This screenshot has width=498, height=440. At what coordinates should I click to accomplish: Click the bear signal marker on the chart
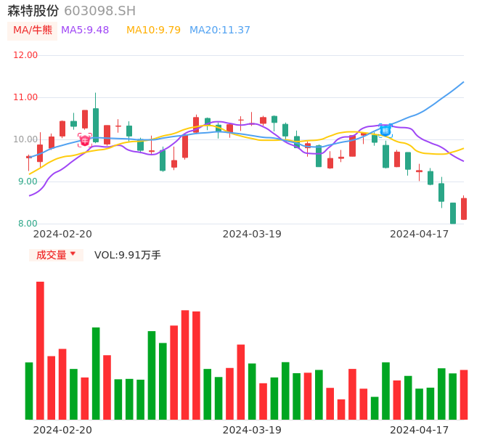pyautogui.click(x=385, y=131)
